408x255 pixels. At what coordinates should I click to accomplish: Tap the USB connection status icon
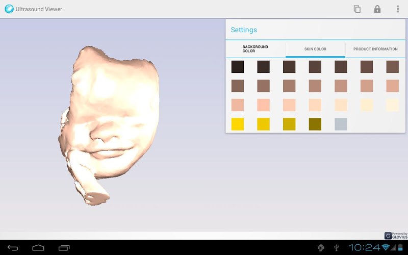pos(336,247)
